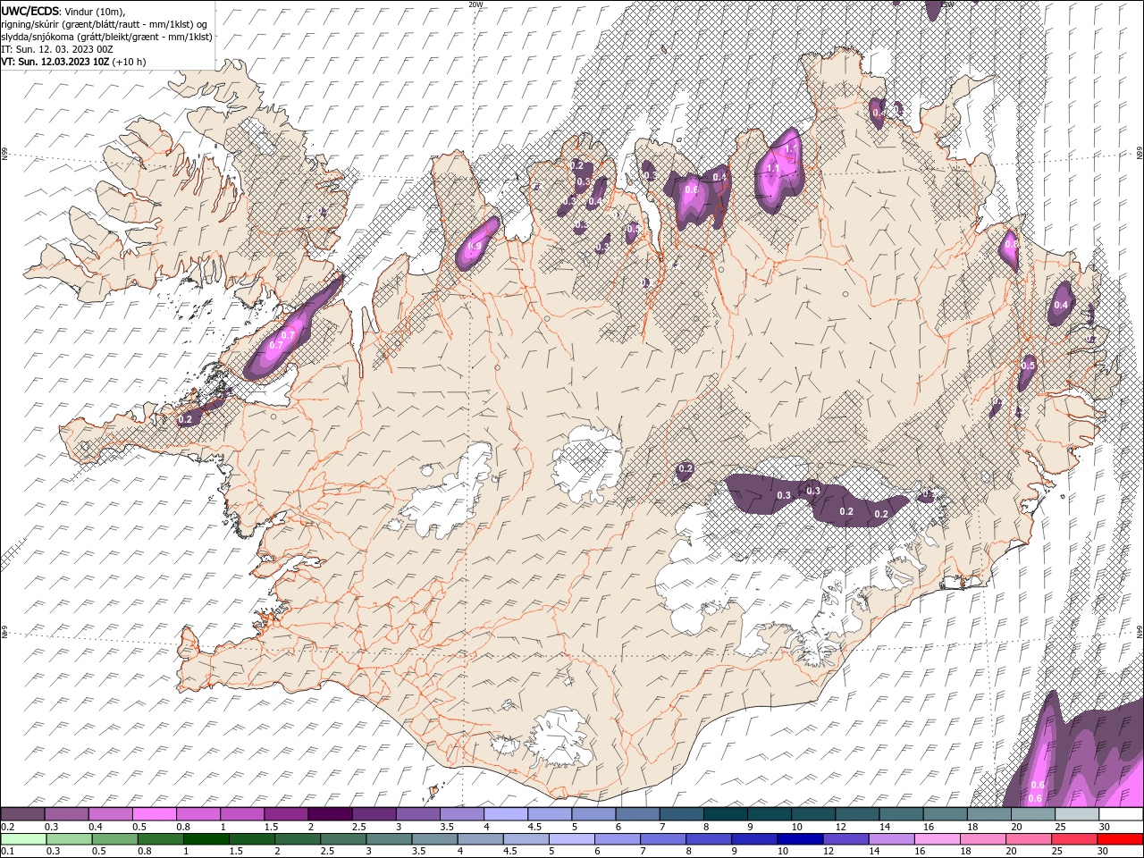Viewport: 1144px width, 858px height.
Task: Click the white 30 swatch on upper scale
Action: pos(1121,814)
